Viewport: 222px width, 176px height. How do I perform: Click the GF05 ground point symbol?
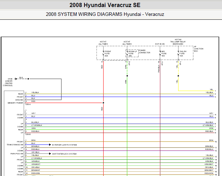[16, 79]
